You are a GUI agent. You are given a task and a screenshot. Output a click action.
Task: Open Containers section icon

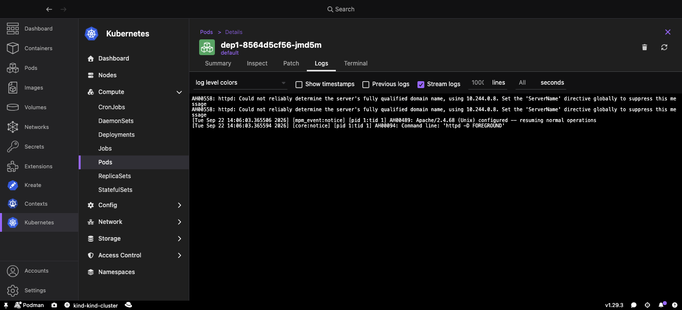13,48
